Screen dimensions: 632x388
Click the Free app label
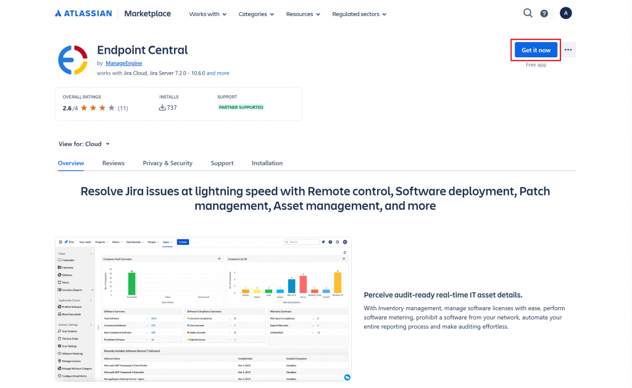536,65
